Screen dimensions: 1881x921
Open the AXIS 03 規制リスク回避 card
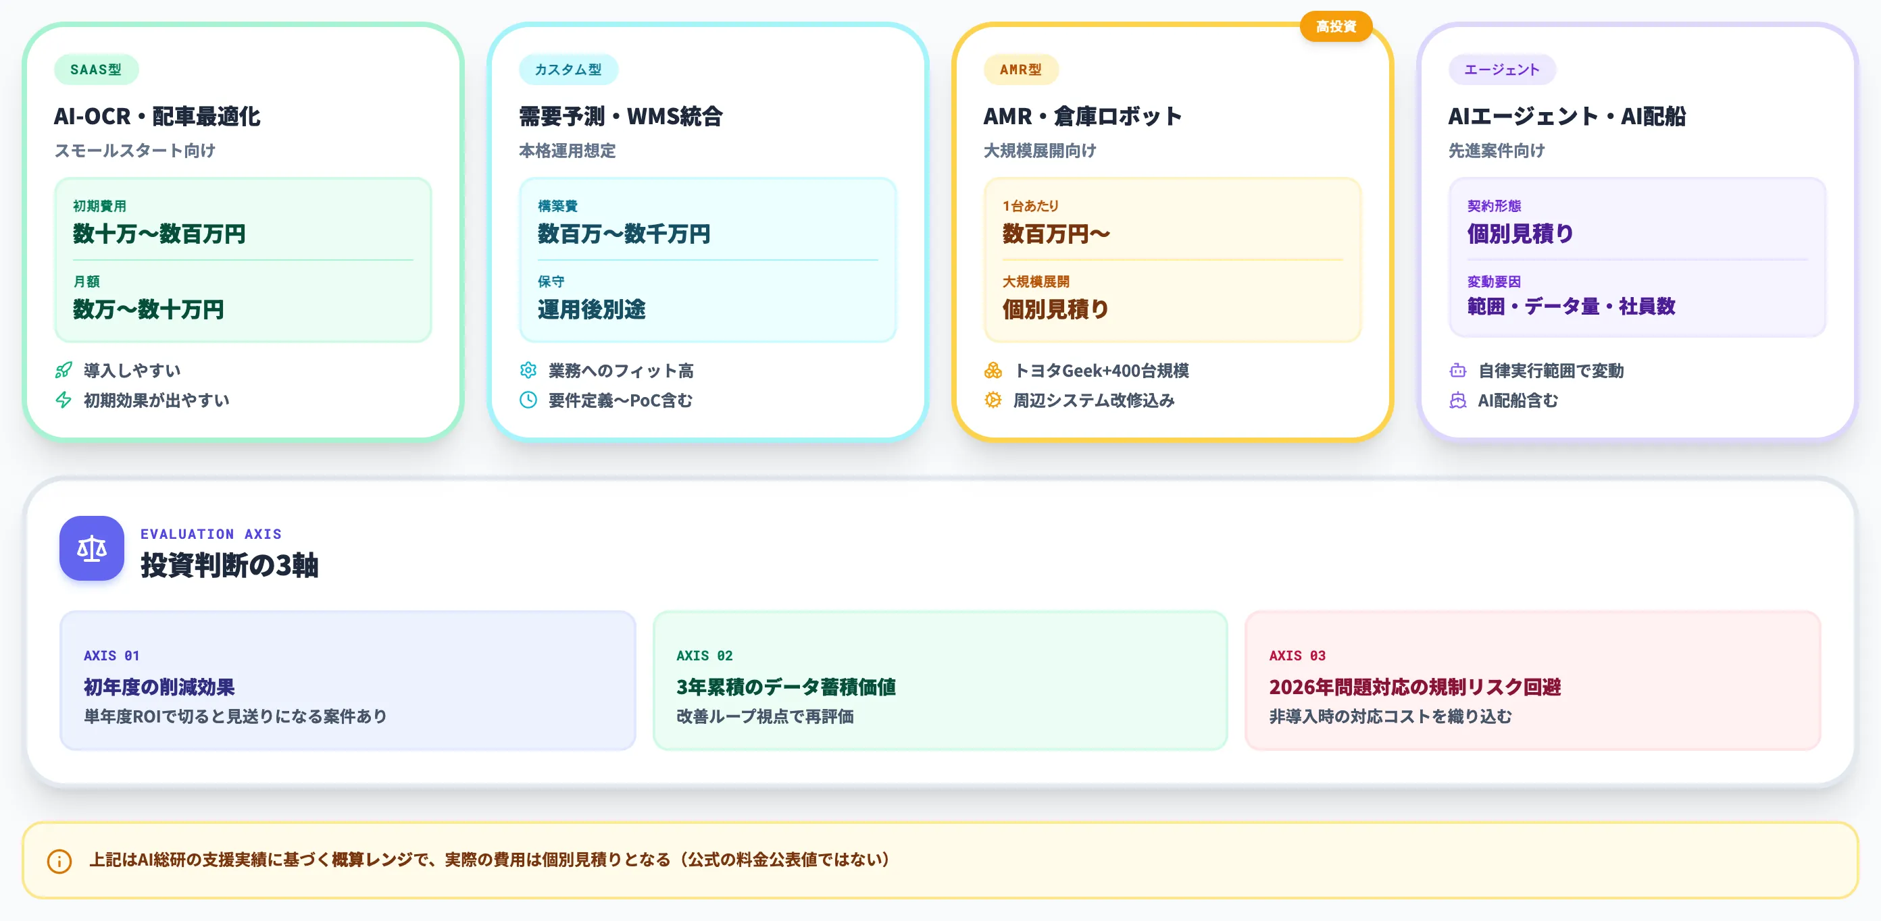pyautogui.click(x=1532, y=680)
